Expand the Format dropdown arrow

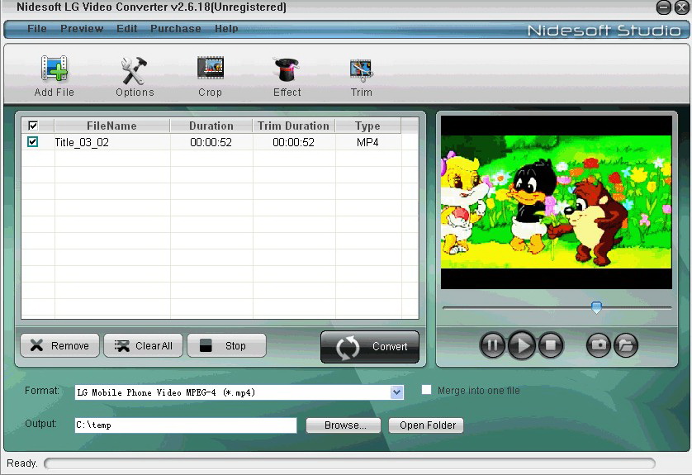click(396, 392)
